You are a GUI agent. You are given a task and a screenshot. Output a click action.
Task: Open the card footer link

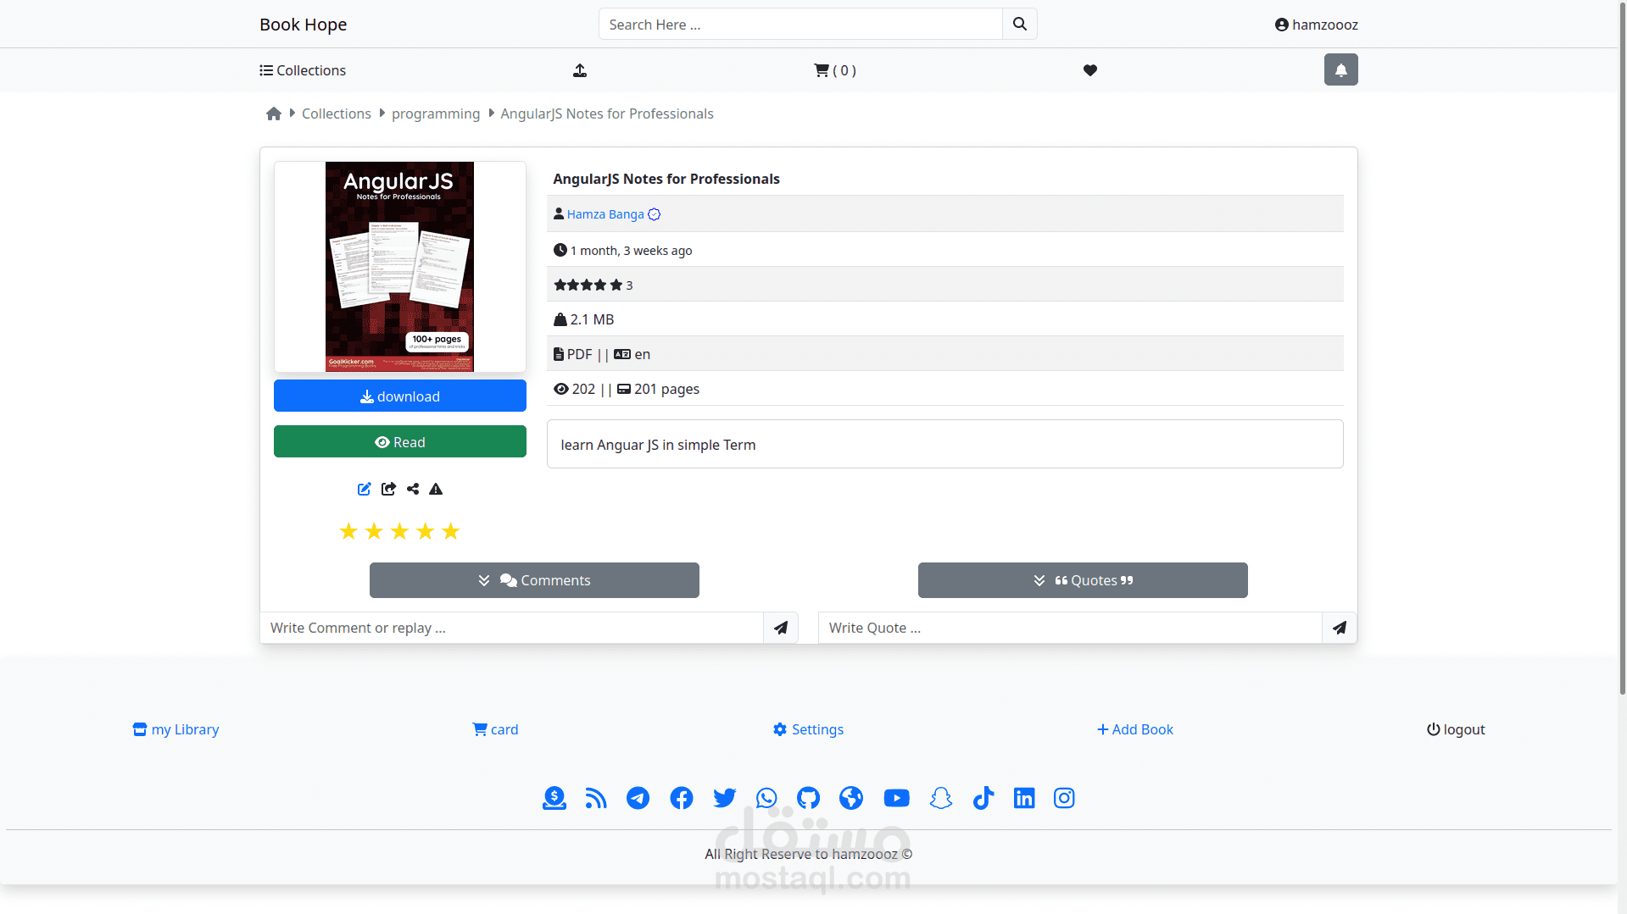pyautogui.click(x=496, y=729)
